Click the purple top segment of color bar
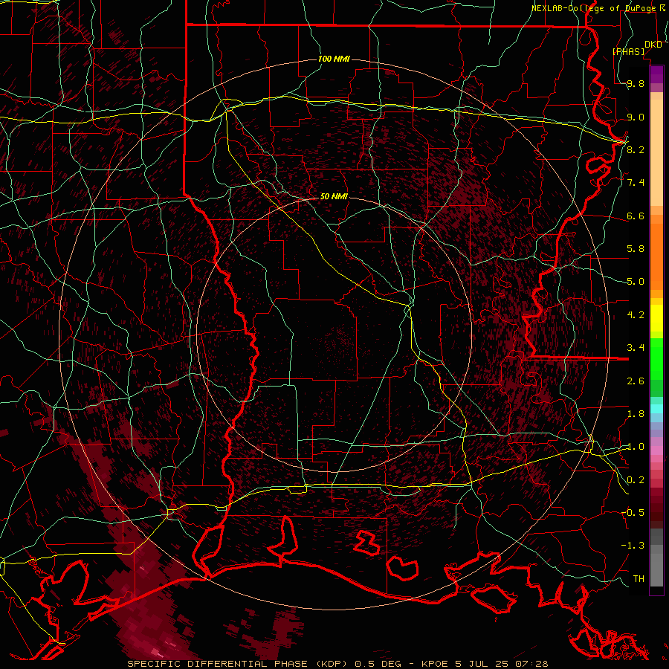 pos(656,74)
